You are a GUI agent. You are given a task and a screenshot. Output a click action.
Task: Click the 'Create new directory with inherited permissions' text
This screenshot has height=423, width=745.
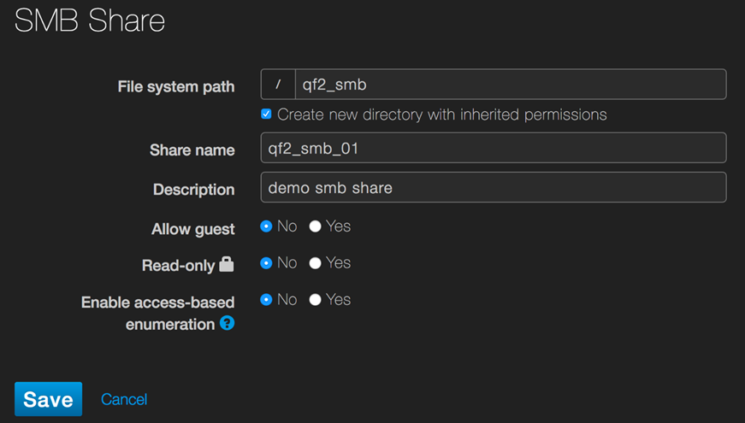pyautogui.click(x=442, y=115)
